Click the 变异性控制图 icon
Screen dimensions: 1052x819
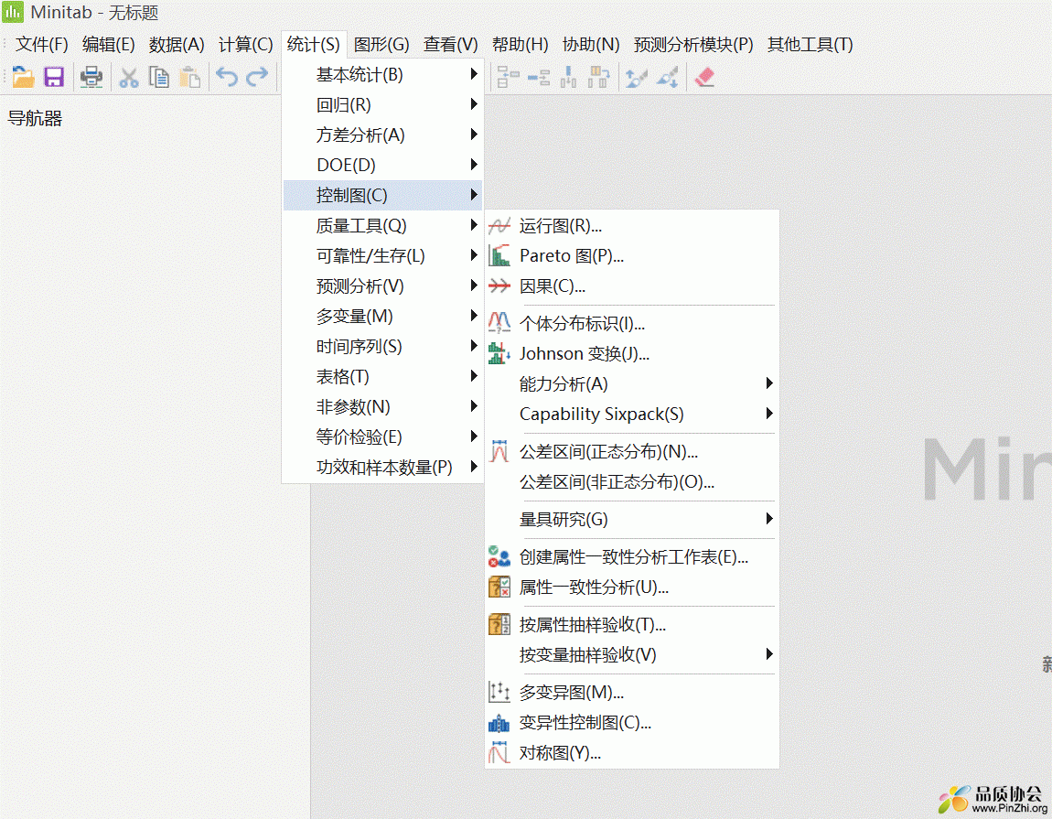pos(499,723)
